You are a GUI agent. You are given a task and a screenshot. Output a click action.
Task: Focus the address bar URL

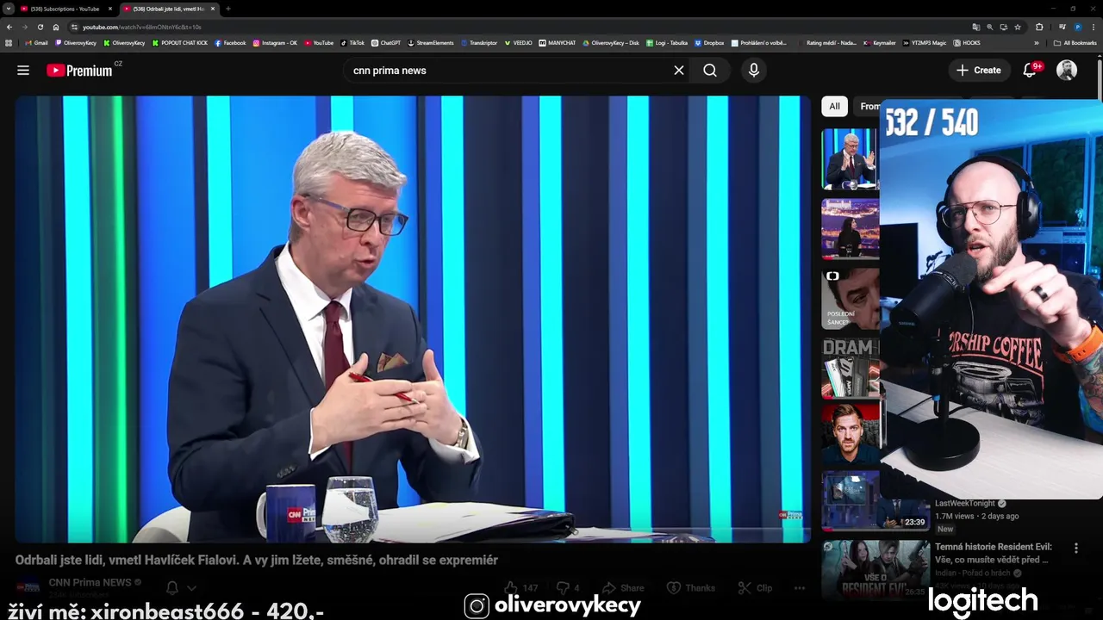(x=142, y=27)
